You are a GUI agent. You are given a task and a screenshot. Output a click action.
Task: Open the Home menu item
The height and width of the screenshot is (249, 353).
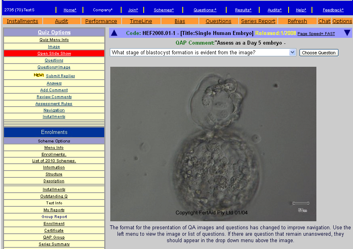70,10
